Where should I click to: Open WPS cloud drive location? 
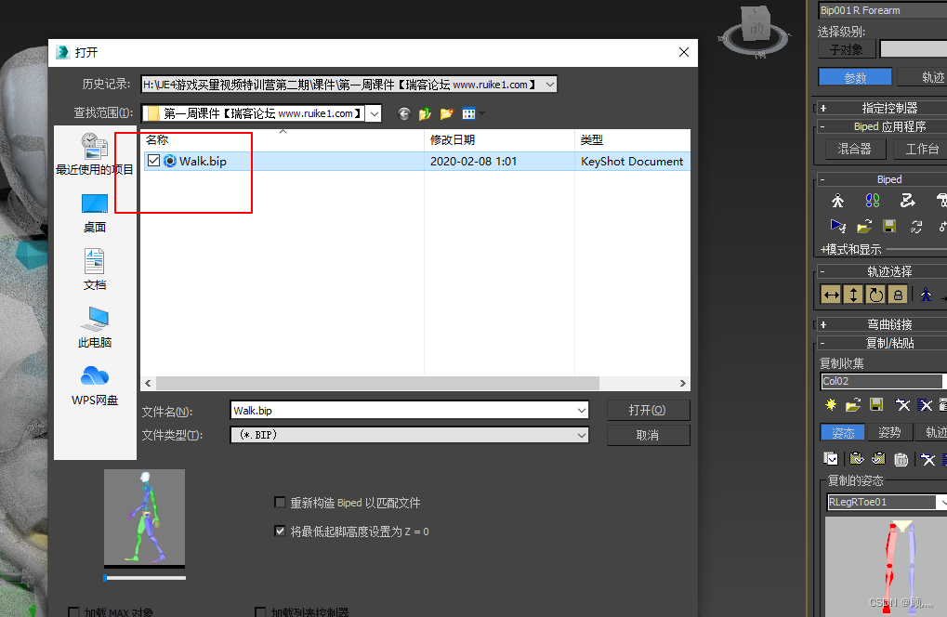point(94,386)
